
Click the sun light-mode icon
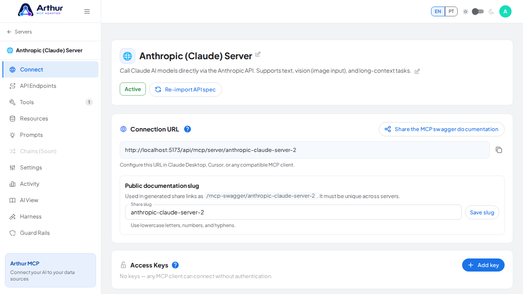coord(465,11)
